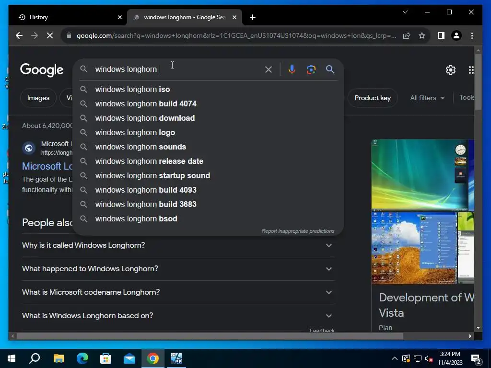
Task: Choose suggestion windows longhorn iso
Action: click(x=208, y=89)
